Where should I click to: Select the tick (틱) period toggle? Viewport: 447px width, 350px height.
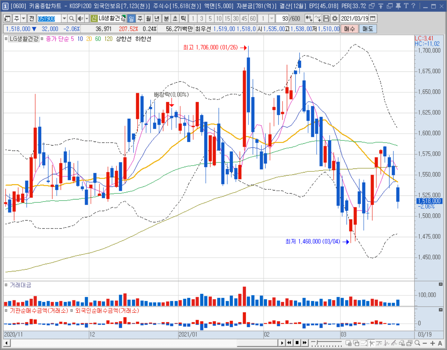point(183,18)
